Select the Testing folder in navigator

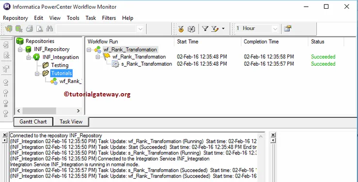pos(60,65)
